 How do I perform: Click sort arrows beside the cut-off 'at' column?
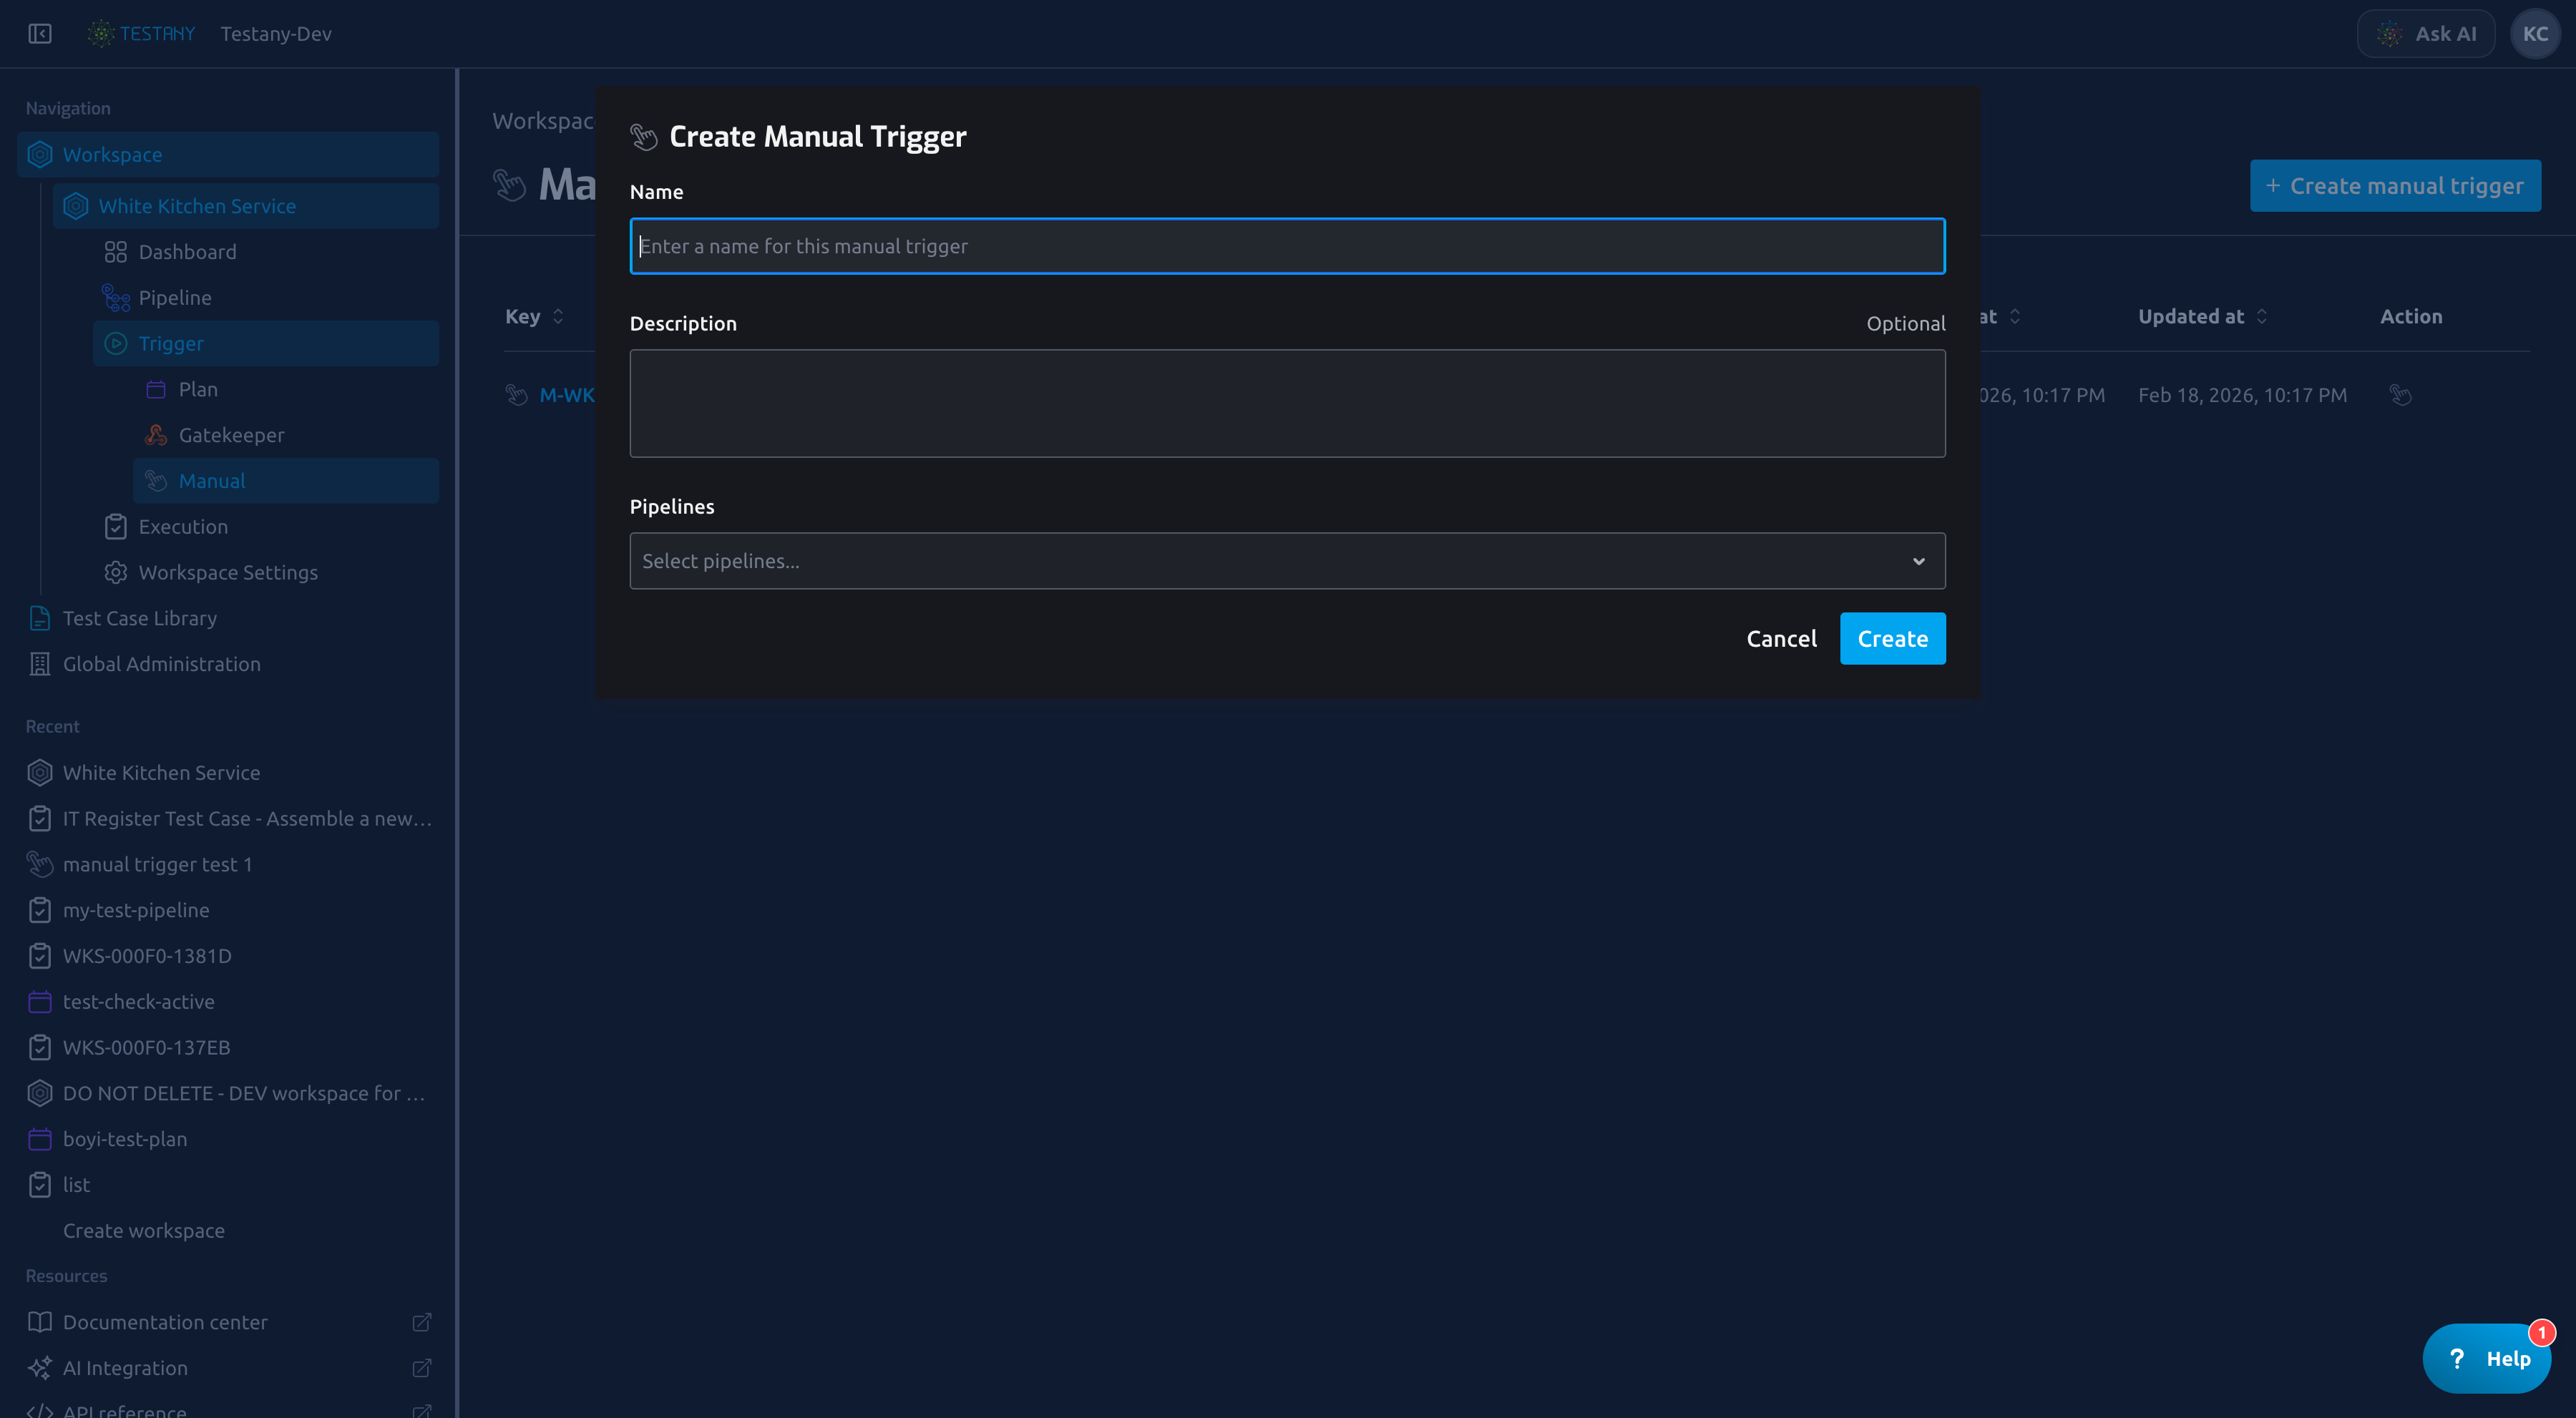click(2014, 317)
